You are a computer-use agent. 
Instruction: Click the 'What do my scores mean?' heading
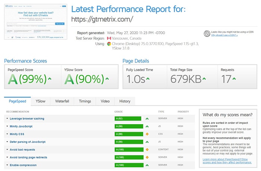[x=227, y=115]
